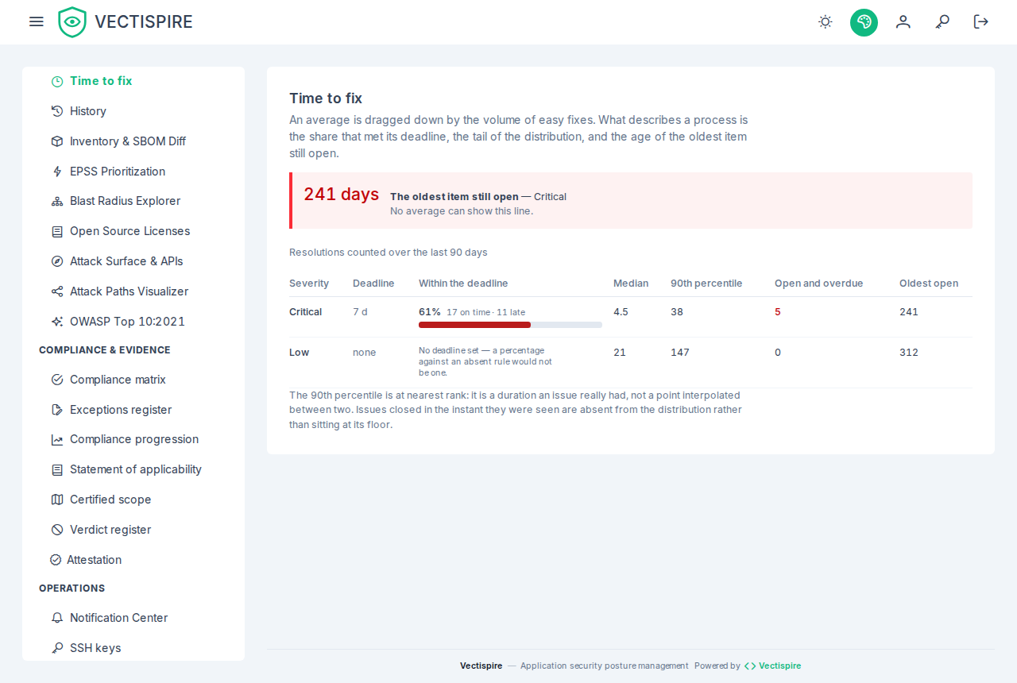Click the Low row oldest open 312
1017x683 pixels.
click(x=909, y=353)
